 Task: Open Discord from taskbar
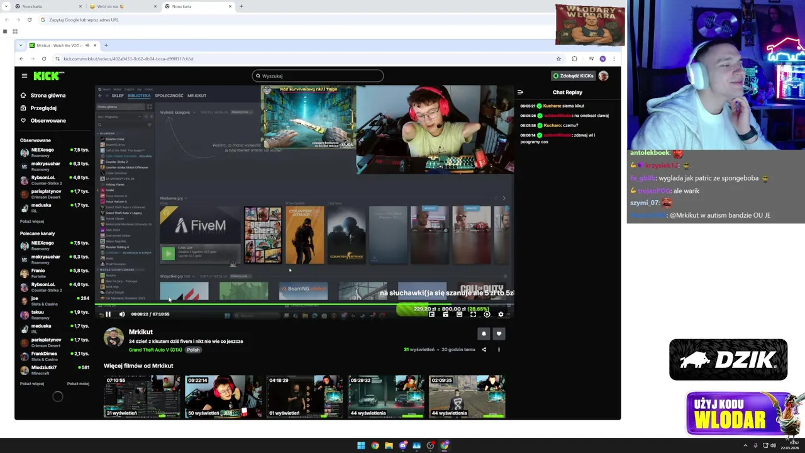(x=403, y=445)
